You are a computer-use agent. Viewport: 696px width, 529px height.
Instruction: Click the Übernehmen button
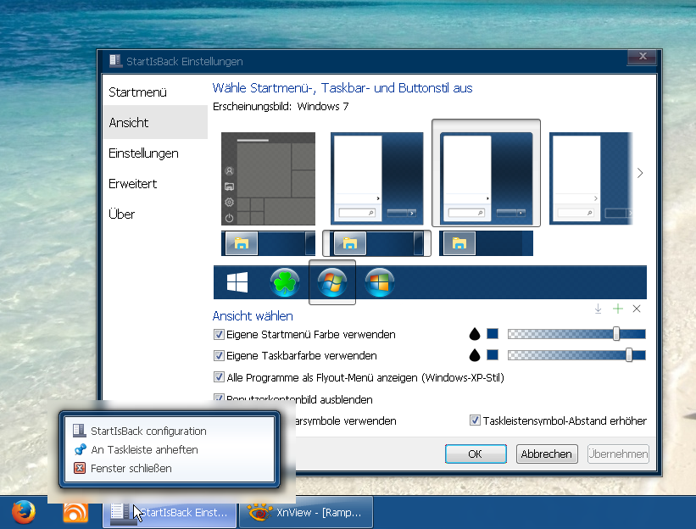pyautogui.click(x=618, y=454)
